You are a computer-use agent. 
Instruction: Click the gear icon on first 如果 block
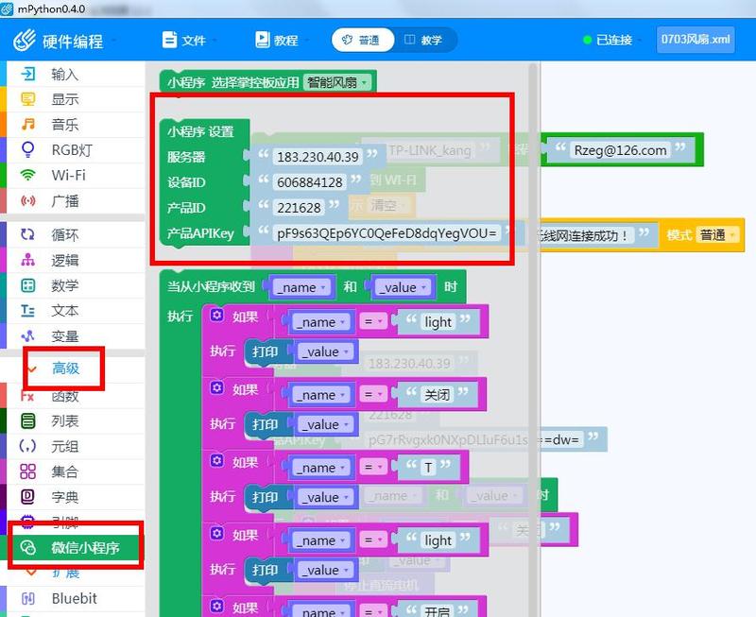click(216, 317)
